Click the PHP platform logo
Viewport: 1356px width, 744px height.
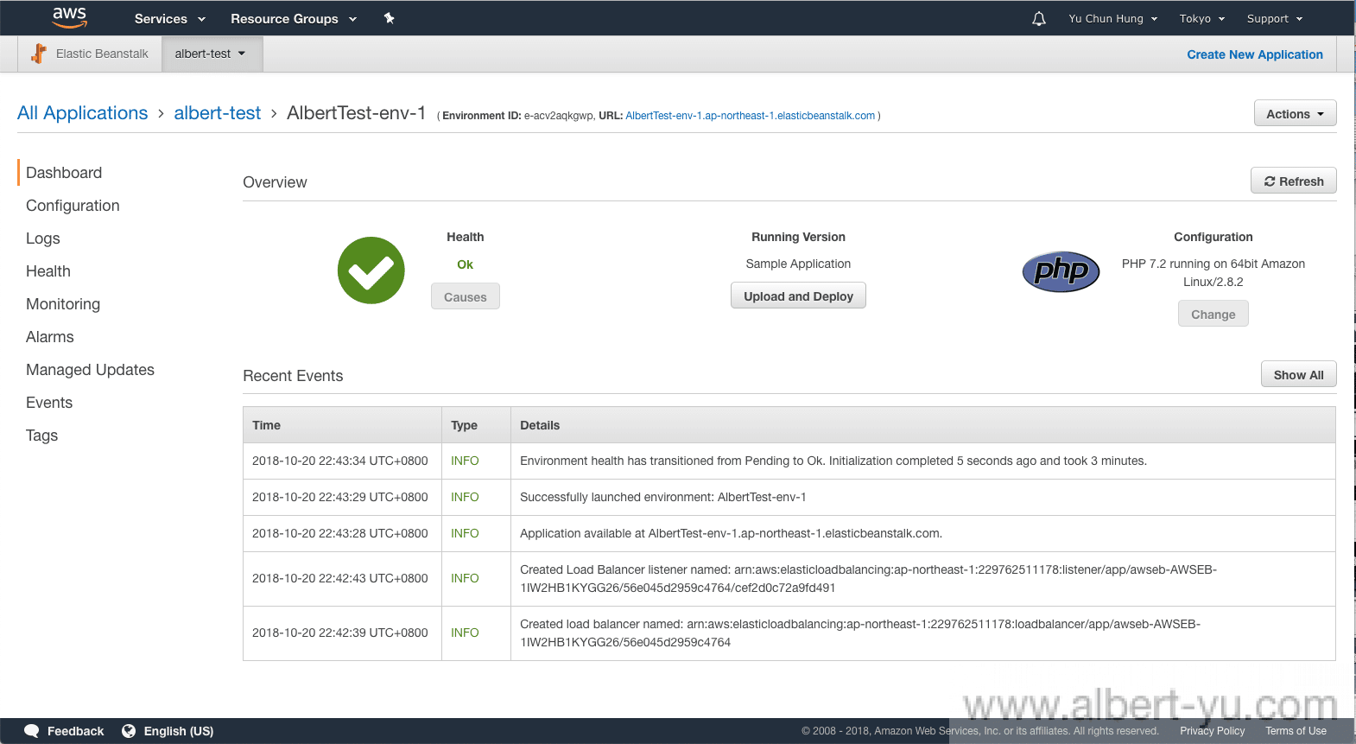[x=1061, y=271]
